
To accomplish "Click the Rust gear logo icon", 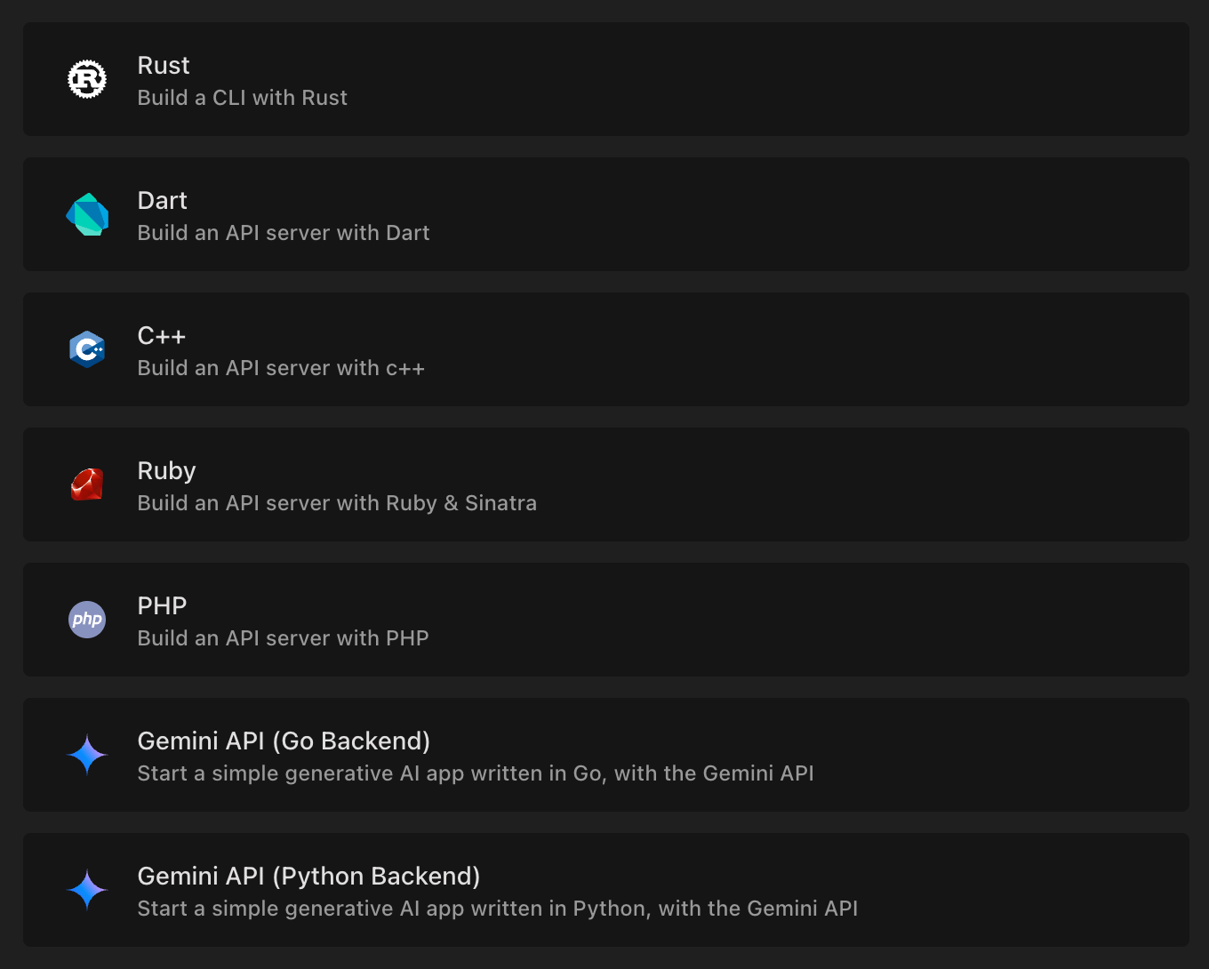I will click(87, 79).
